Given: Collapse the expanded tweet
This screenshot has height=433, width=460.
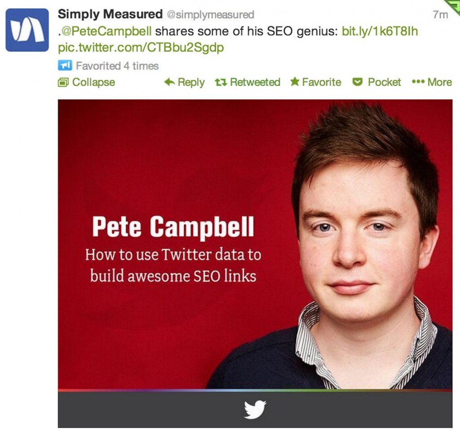Looking at the screenshot, I should click(x=87, y=83).
